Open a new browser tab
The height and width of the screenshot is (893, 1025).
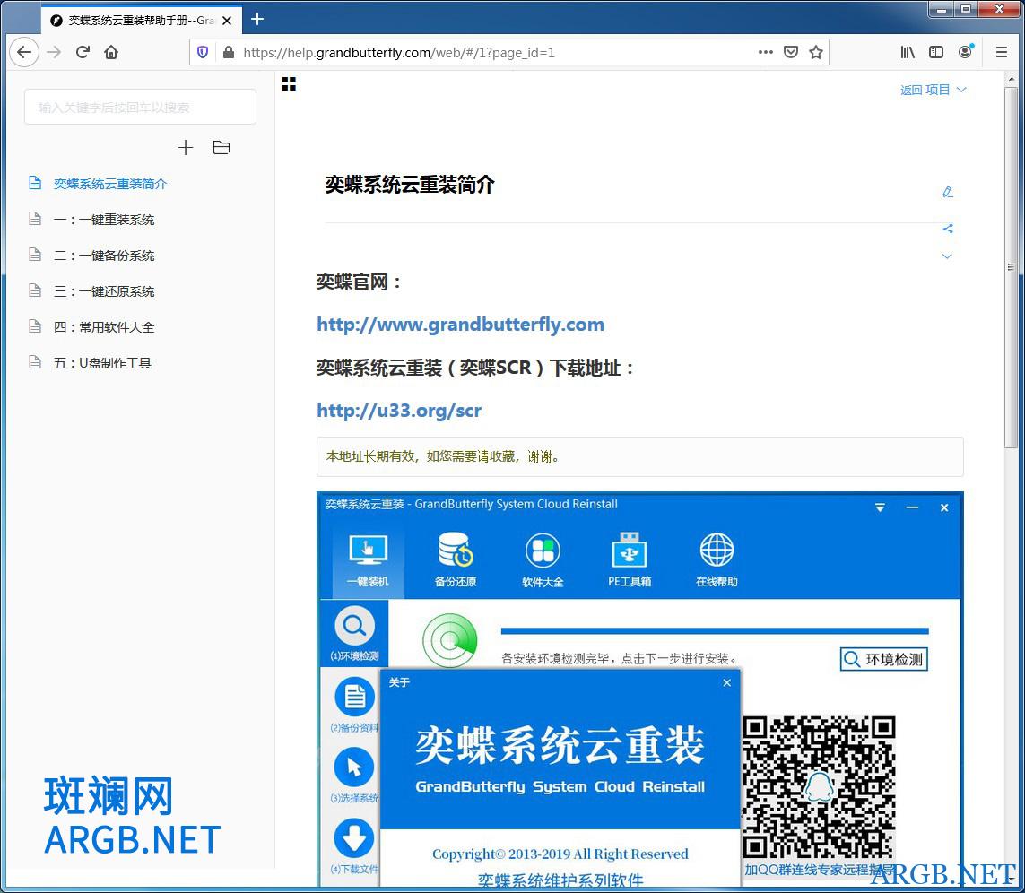click(x=257, y=19)
